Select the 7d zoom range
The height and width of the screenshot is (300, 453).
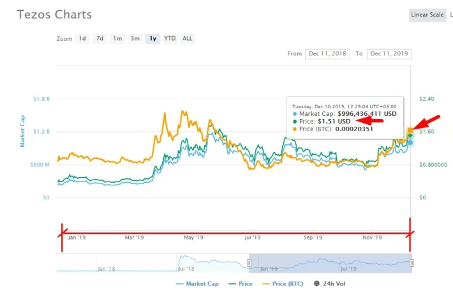[100, 39]
